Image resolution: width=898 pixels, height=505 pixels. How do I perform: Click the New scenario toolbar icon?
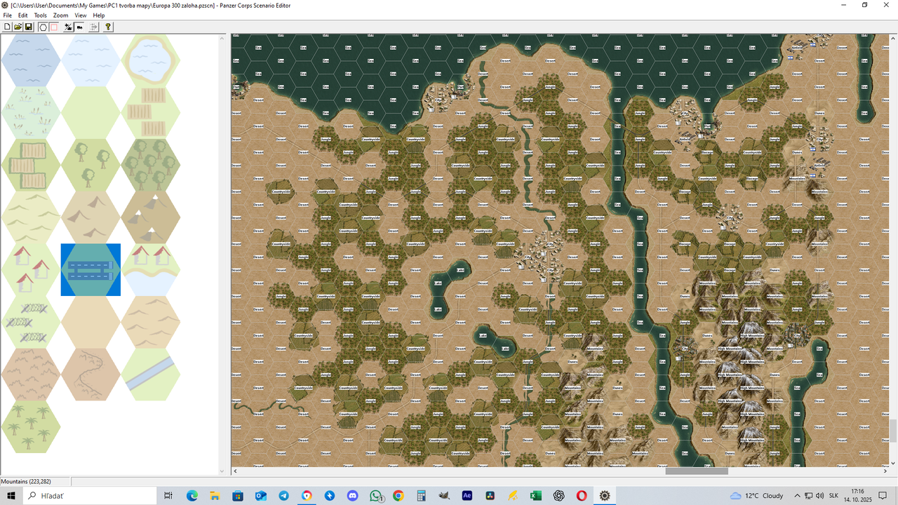[8, 27]
